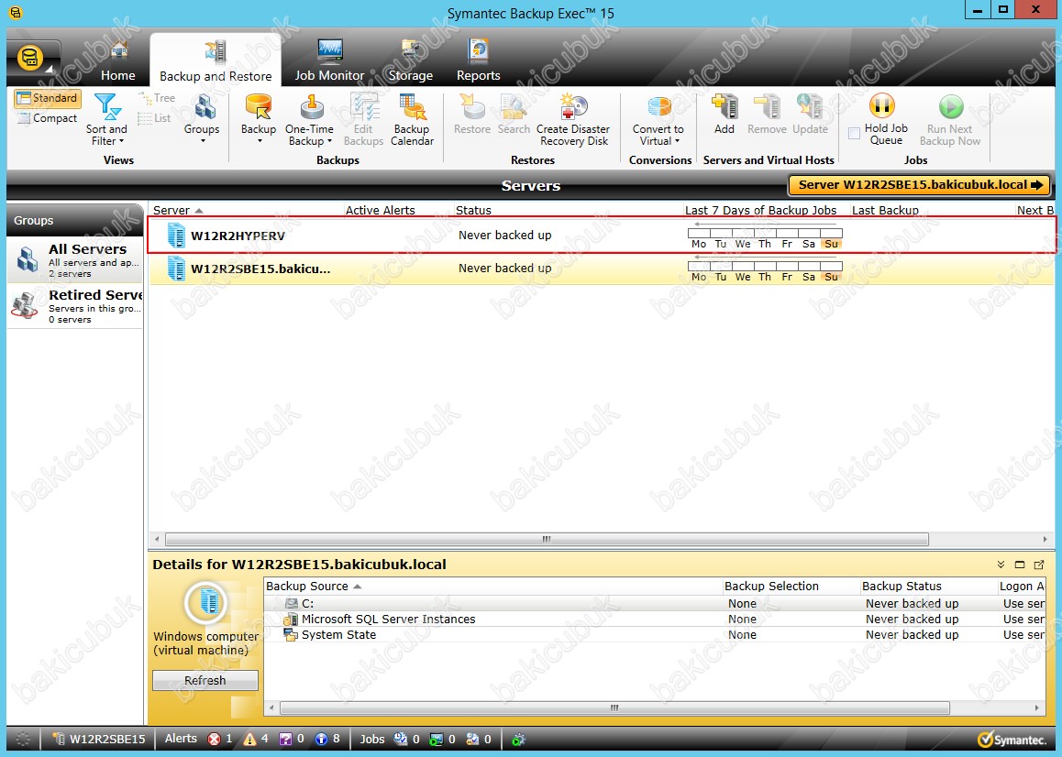Sort by Status column header
Image resolution: width=1062 pixels, height=757 pixels.
[x=473, y=210]
